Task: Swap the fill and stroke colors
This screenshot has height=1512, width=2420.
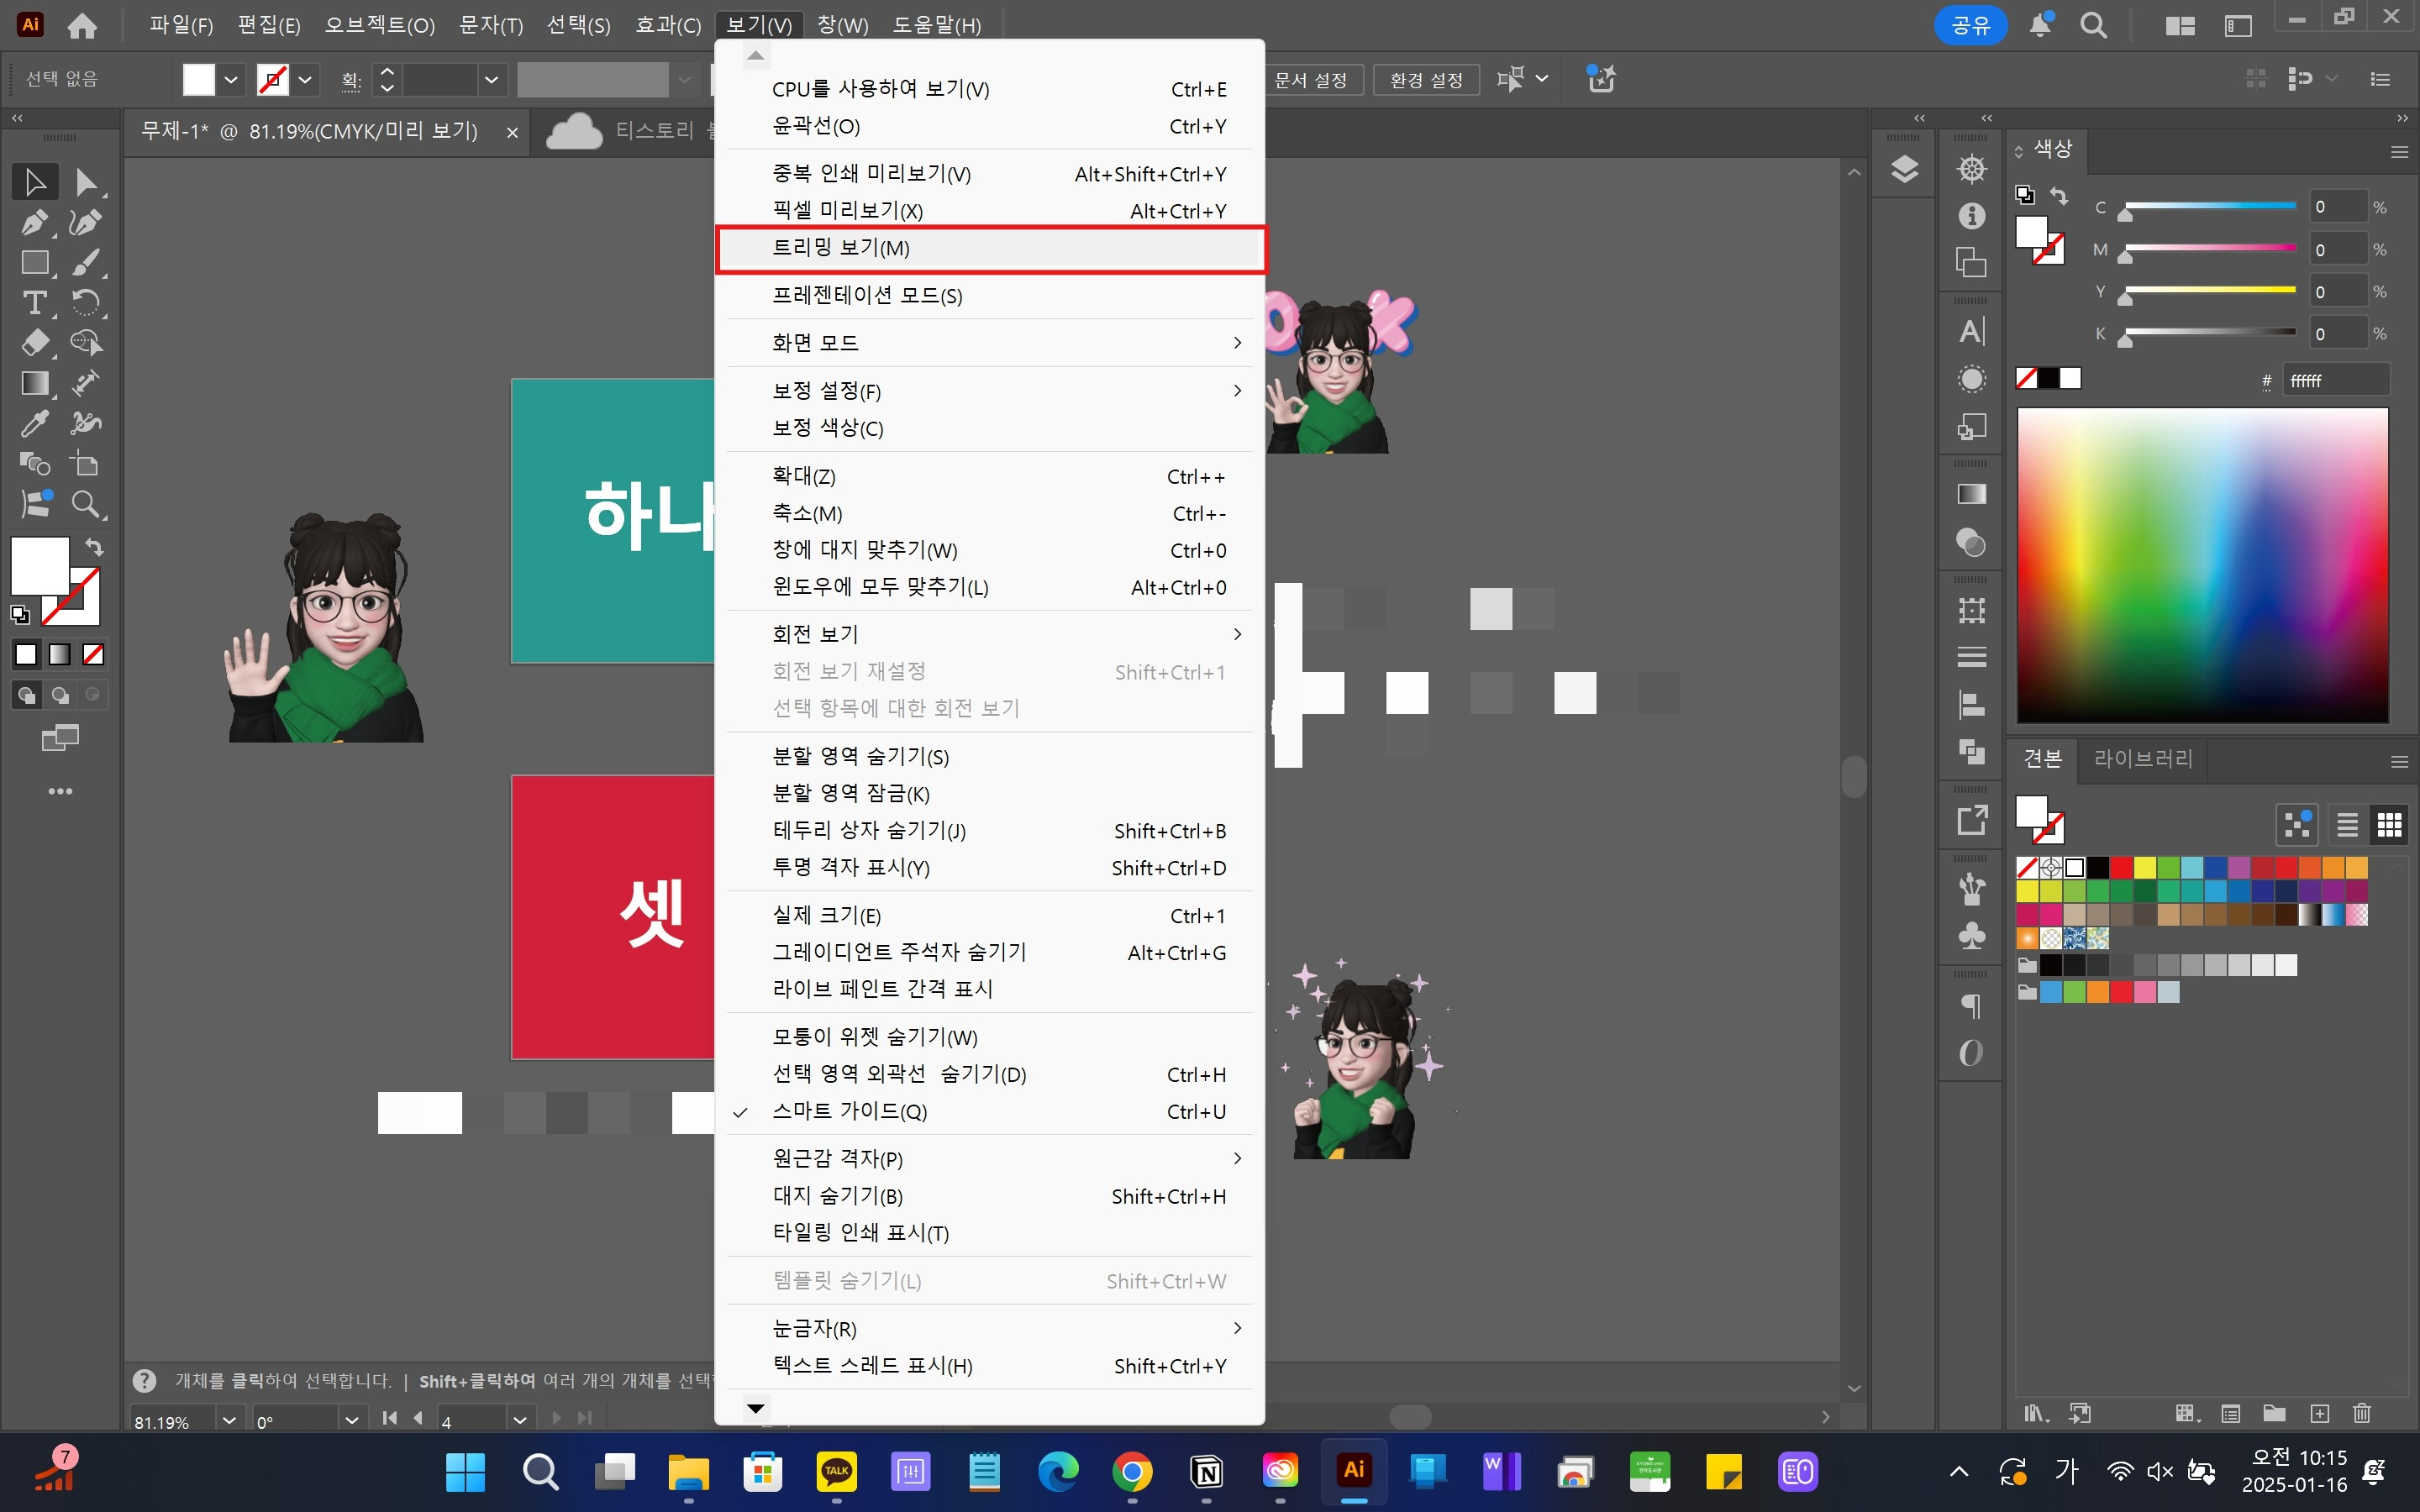Action: click(x=93, y=547)
